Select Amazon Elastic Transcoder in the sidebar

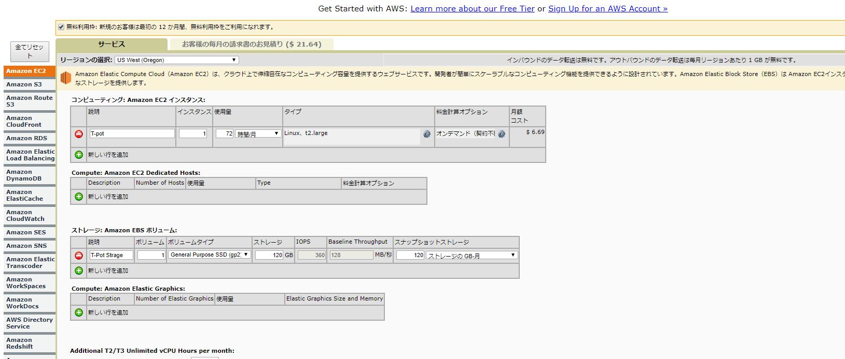coord(30,263)
